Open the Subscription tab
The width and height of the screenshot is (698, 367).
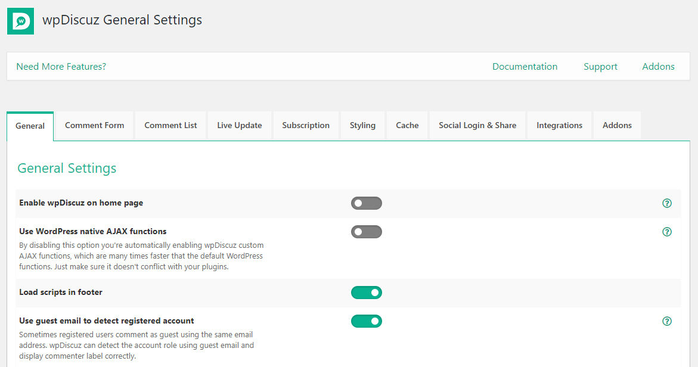(306, 126)
